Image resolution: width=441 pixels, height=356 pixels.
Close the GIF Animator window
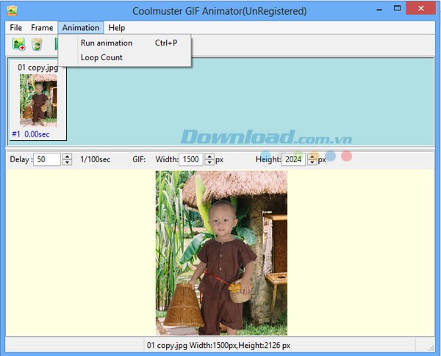420,9
